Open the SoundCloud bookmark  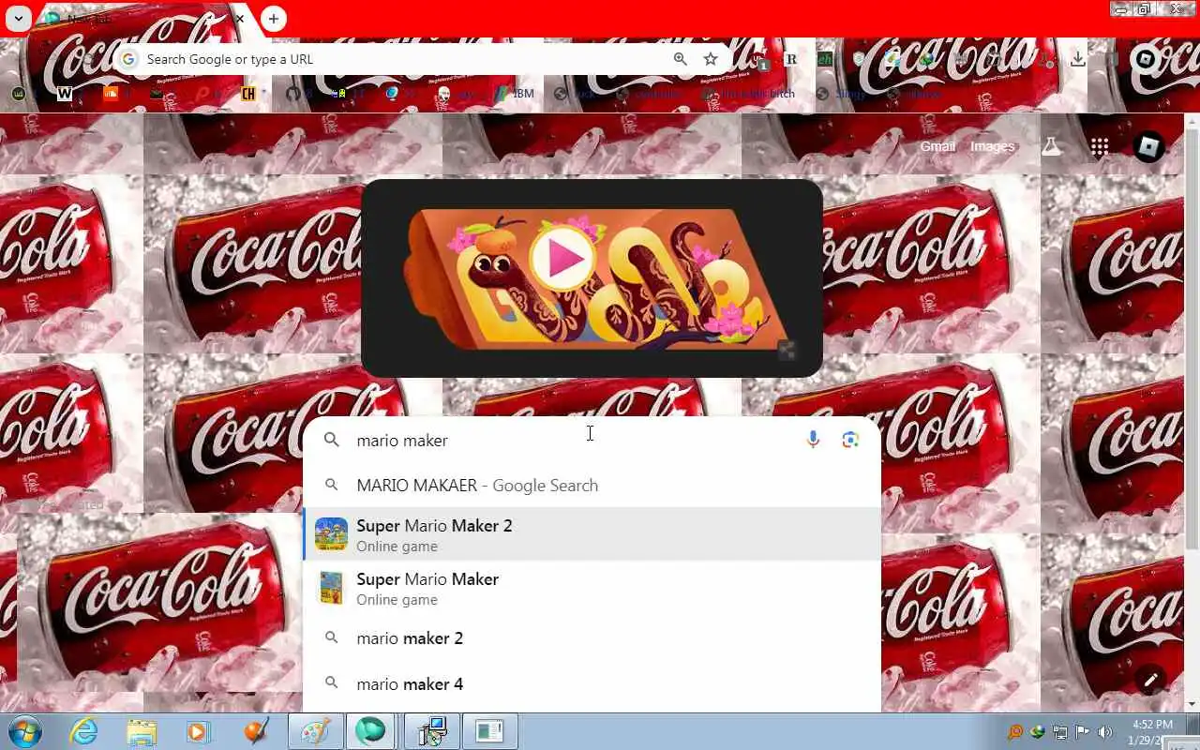point(111,94)
